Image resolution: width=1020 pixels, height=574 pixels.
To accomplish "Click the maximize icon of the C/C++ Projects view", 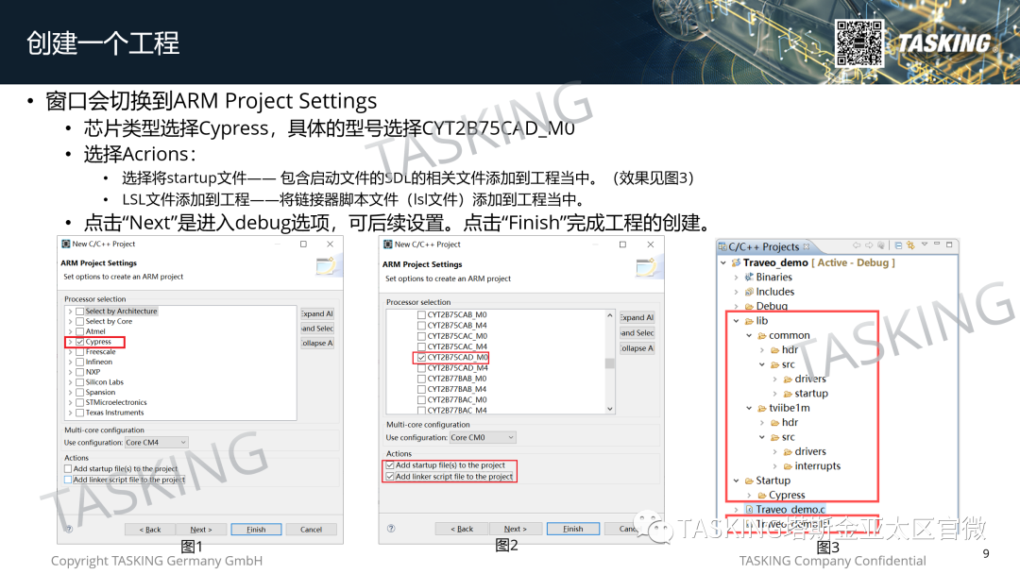I will click(x=949, y=245).
